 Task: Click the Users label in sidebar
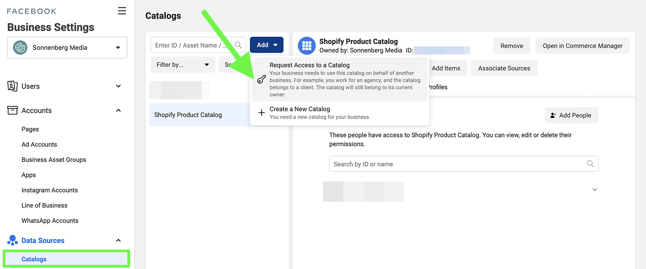pyautogui.click(x=31, y=86)
